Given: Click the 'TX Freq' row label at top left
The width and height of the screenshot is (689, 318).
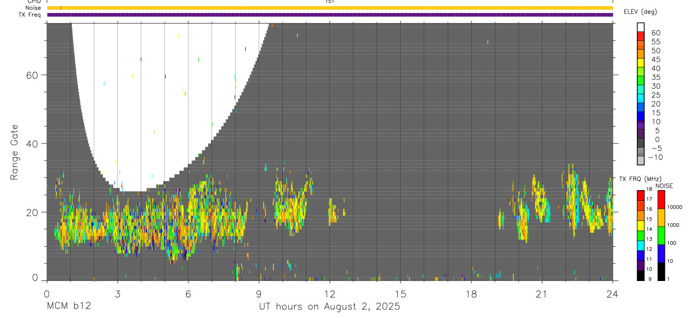Looking at the screenshot, I should click(x=31, y=15).
